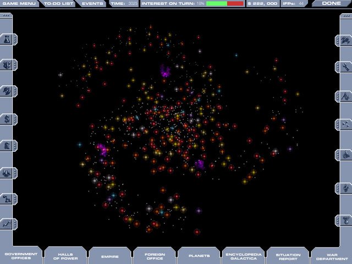The height and width of the screenshot is (264, 352).
Task: Open the Game Menu
Action: tap(19, 3)
